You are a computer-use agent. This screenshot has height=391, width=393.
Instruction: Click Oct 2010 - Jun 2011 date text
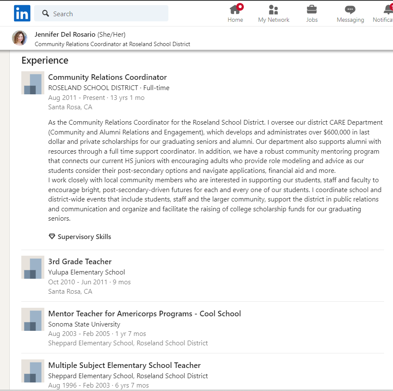click(78, 282)
